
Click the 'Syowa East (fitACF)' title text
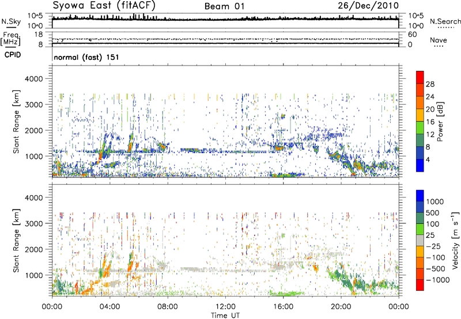pos(104,6)
